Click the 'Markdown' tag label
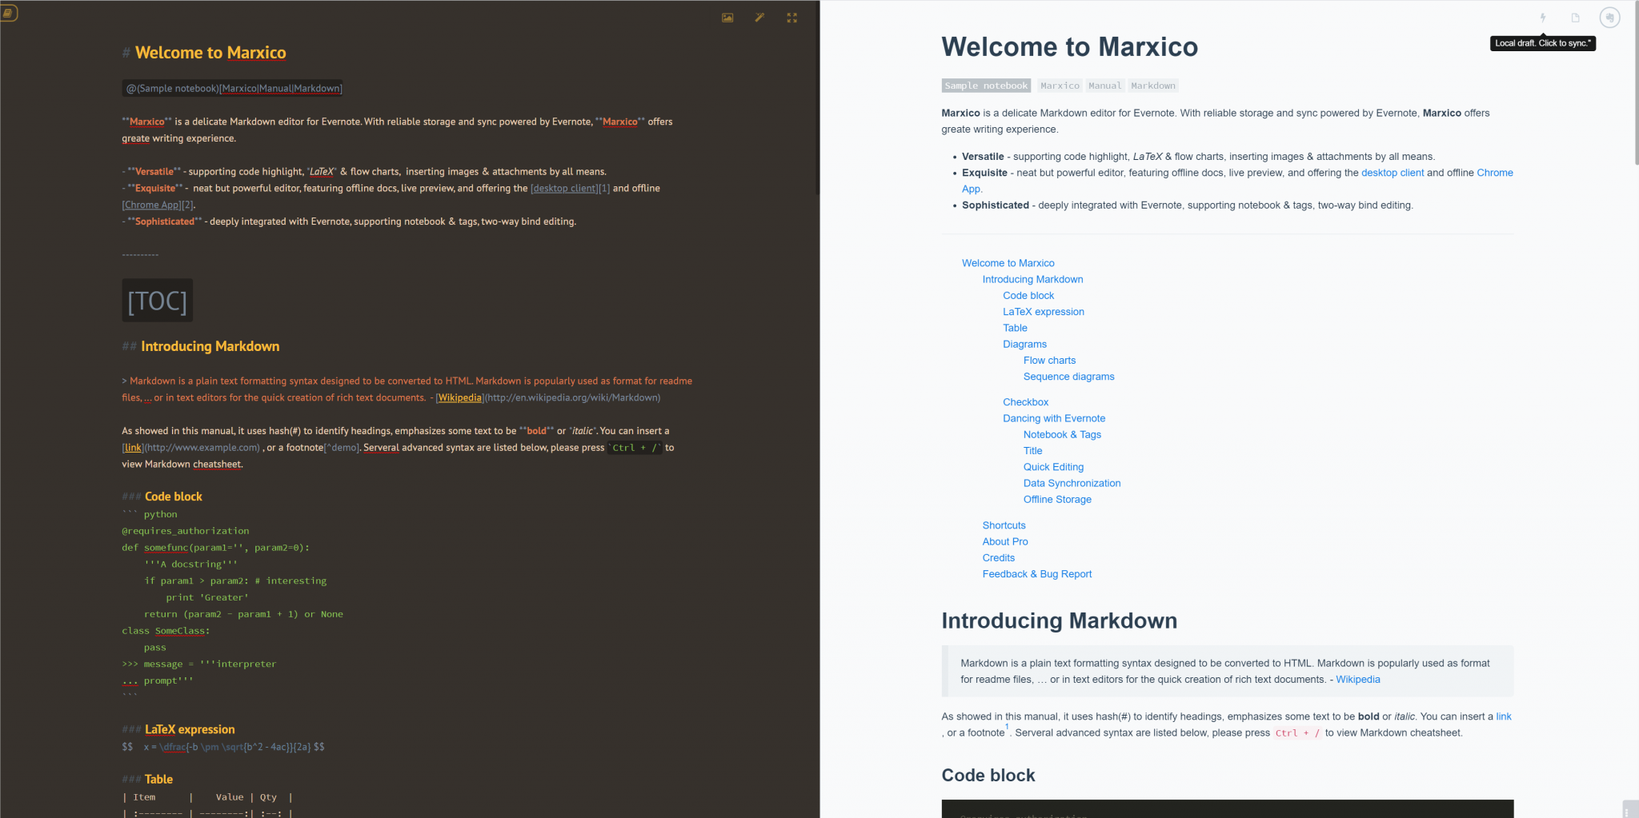1639x818 pixels. point(1153,86)
